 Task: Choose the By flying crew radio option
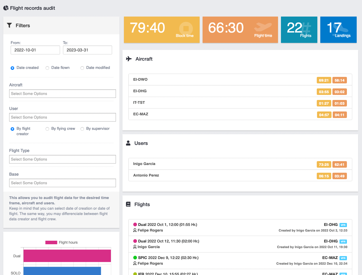[x=47, y=129]
